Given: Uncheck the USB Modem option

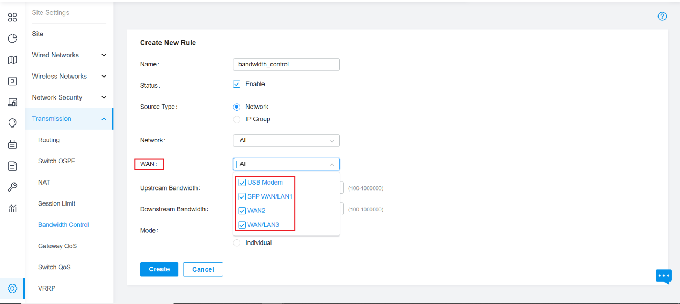Looking at the screenshot, I should [x=242, y=183].
